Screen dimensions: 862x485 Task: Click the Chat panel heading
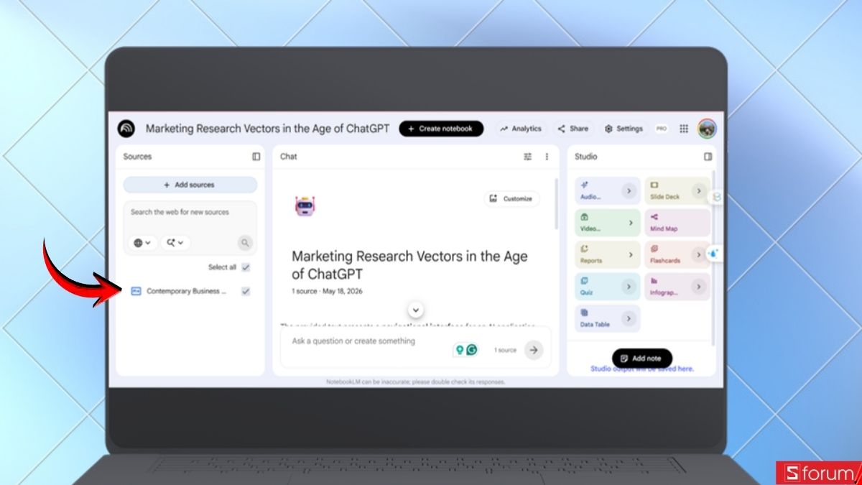pos(288,157)
